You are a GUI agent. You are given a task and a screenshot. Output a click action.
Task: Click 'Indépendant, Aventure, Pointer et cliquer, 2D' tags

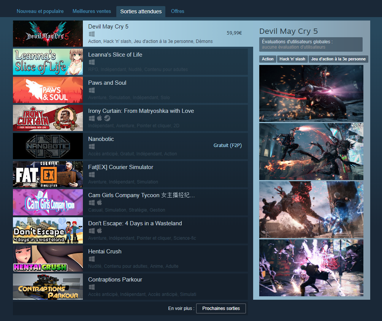click(134, 126)
